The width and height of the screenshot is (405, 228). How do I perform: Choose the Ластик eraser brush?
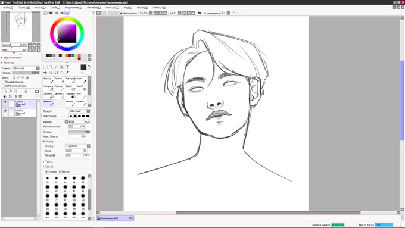point(59,80)
